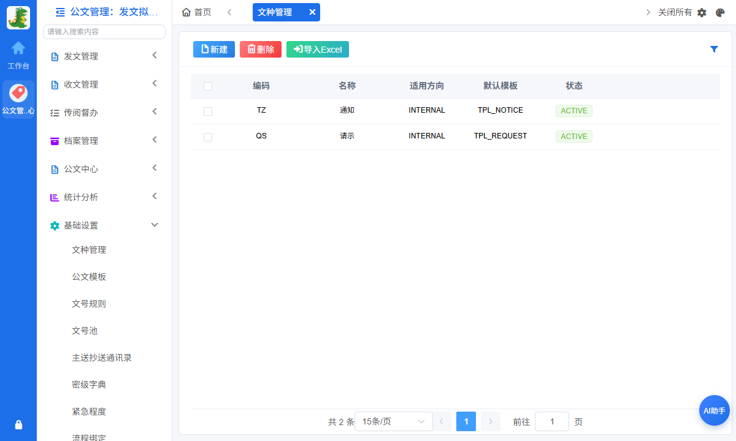
Task: Open 文号规则 submenu item
Action: tap(89, 304)
